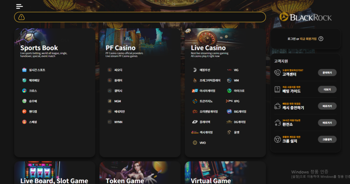The width and height of the screenshot is (350, 184).
Task: Click the help question mark icon
Action: coord(321,39)
